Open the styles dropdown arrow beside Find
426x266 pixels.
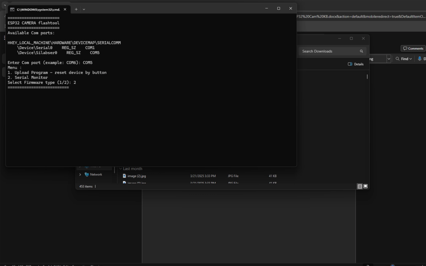click(x=389, y=59)
